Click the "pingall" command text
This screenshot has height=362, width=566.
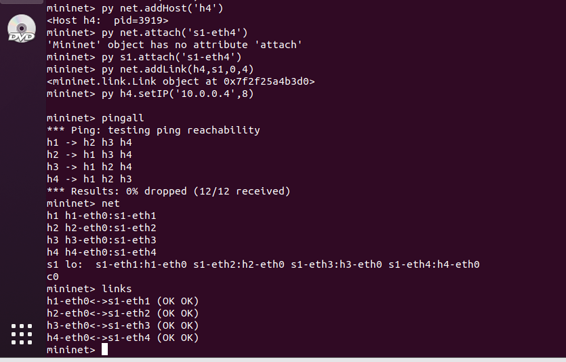point(123,119)
